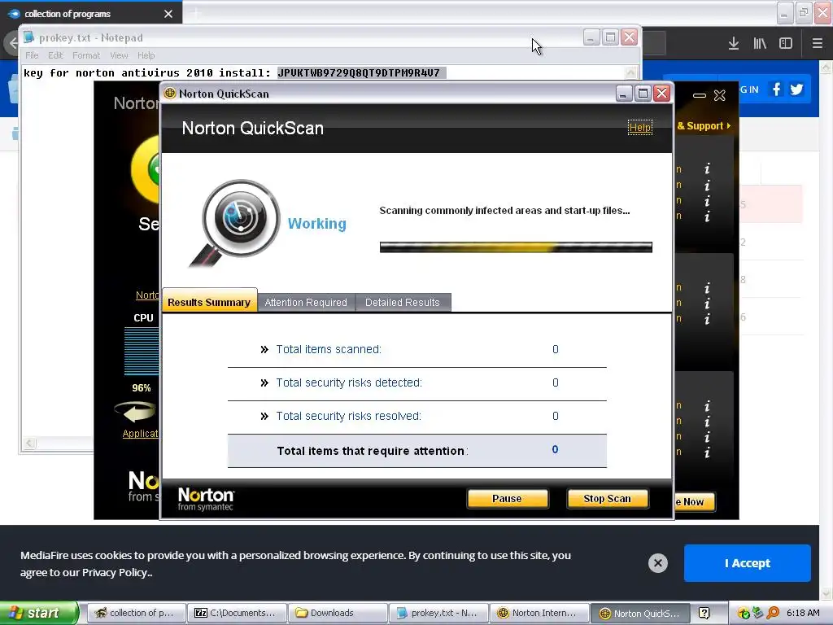Click the scan progress bar
The height and width of the screenshot is (625, 833).
[516, 247]
